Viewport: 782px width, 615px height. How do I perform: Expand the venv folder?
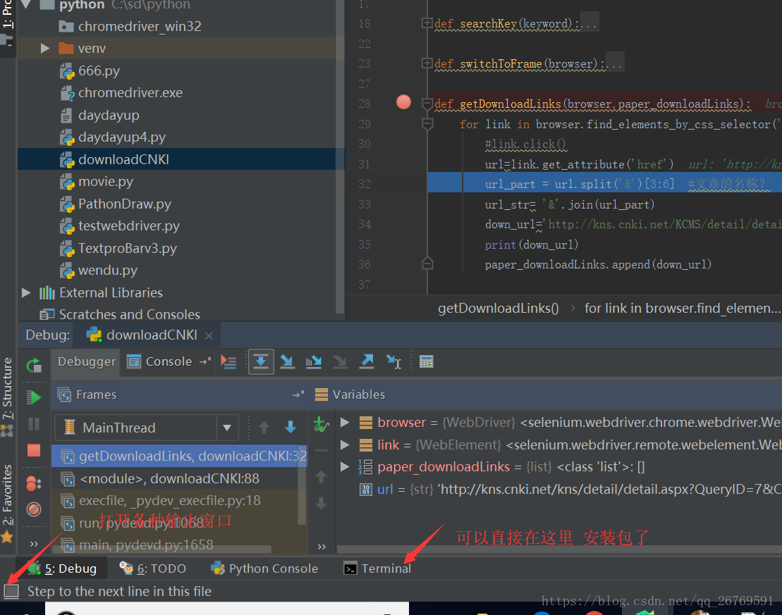pyautogui.click(x=45, y=49)
